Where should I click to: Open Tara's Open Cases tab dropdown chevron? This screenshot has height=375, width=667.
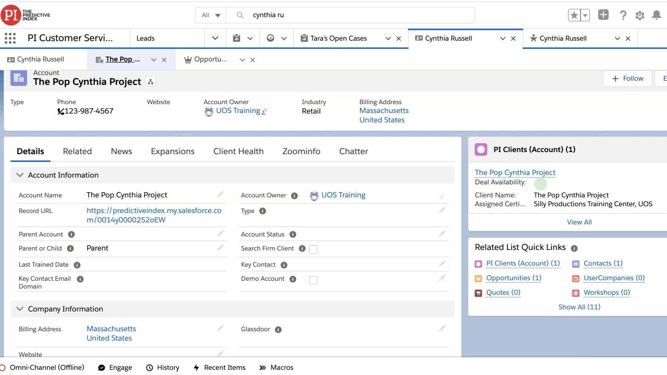click(388, 39)
